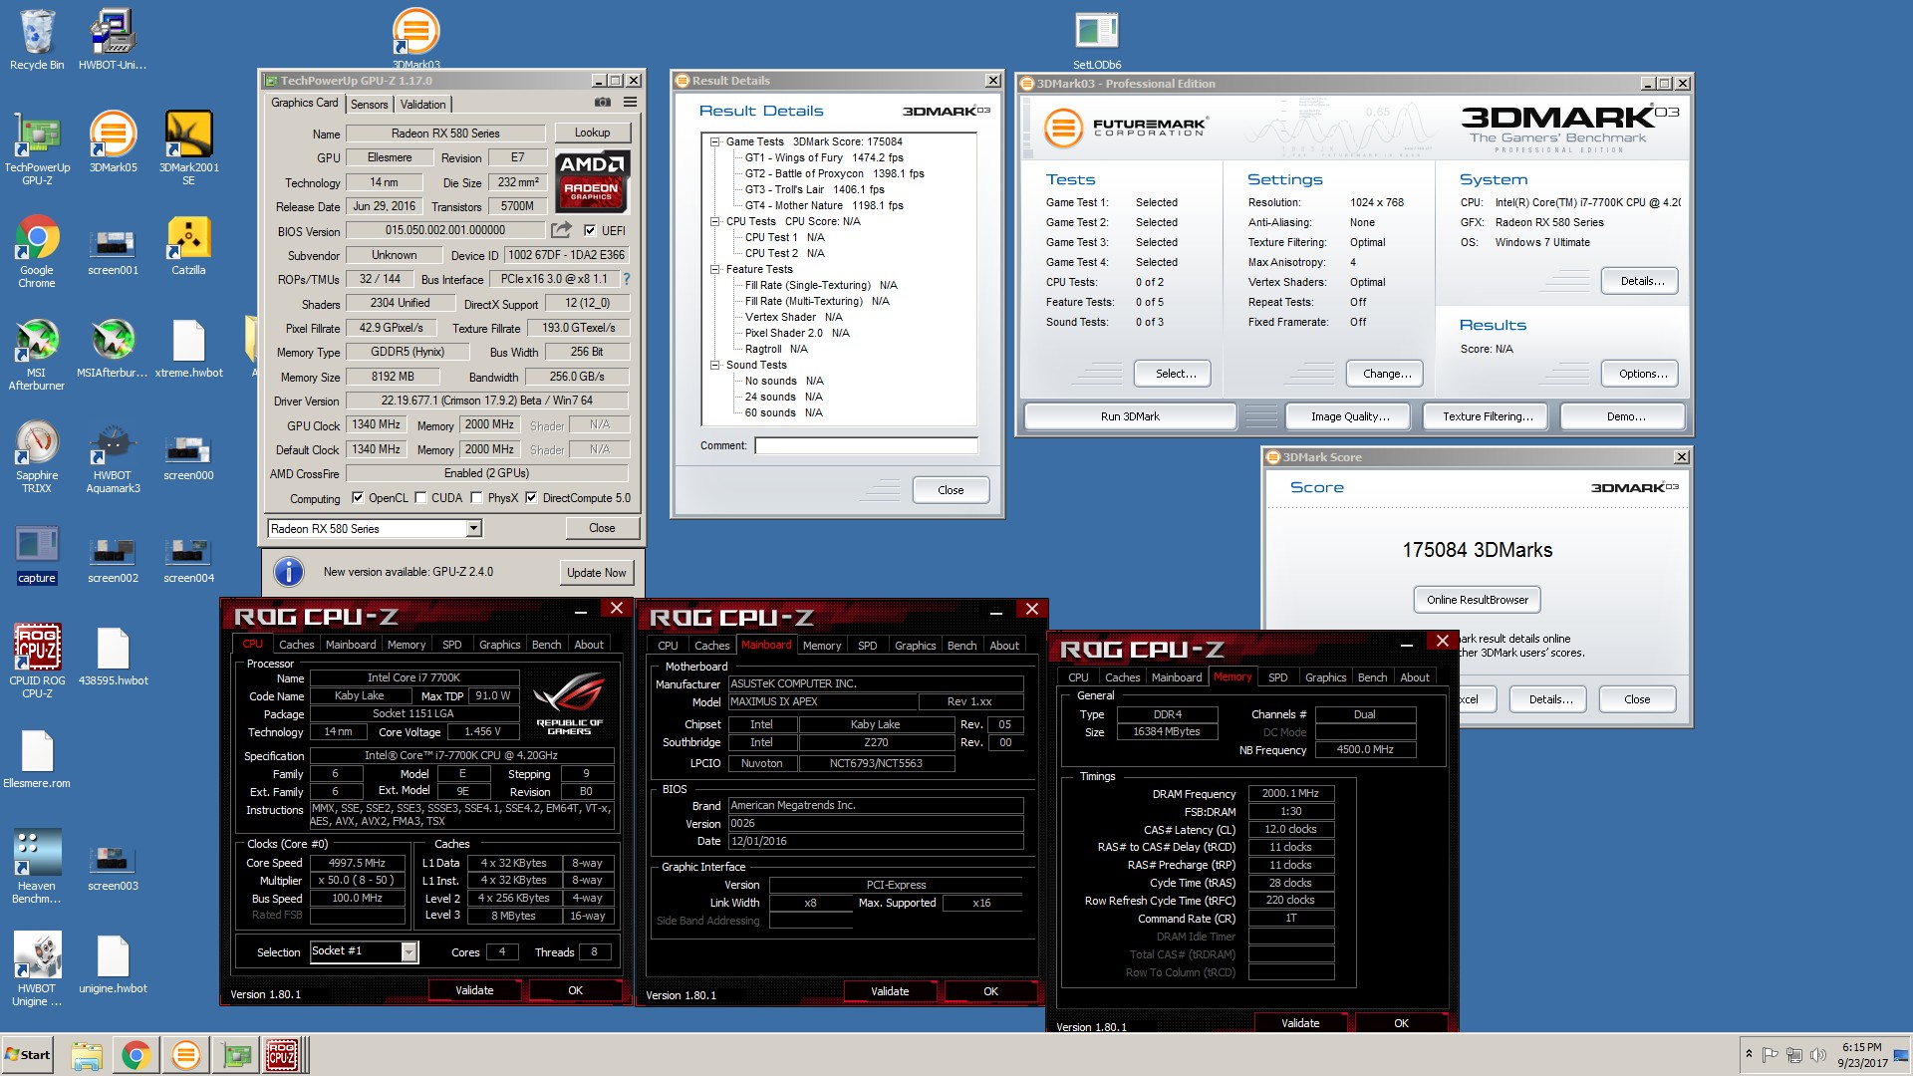
Task: Open the Ellesmere.rom file icon
Action: (x=37, y=759)
